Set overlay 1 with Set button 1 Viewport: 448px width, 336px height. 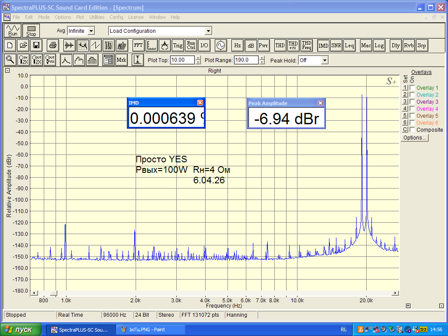pyautogui.click(x=405, y=87)
